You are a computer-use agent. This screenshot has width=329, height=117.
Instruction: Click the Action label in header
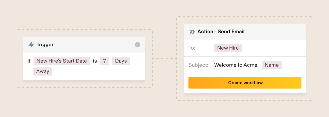point(205,32)
